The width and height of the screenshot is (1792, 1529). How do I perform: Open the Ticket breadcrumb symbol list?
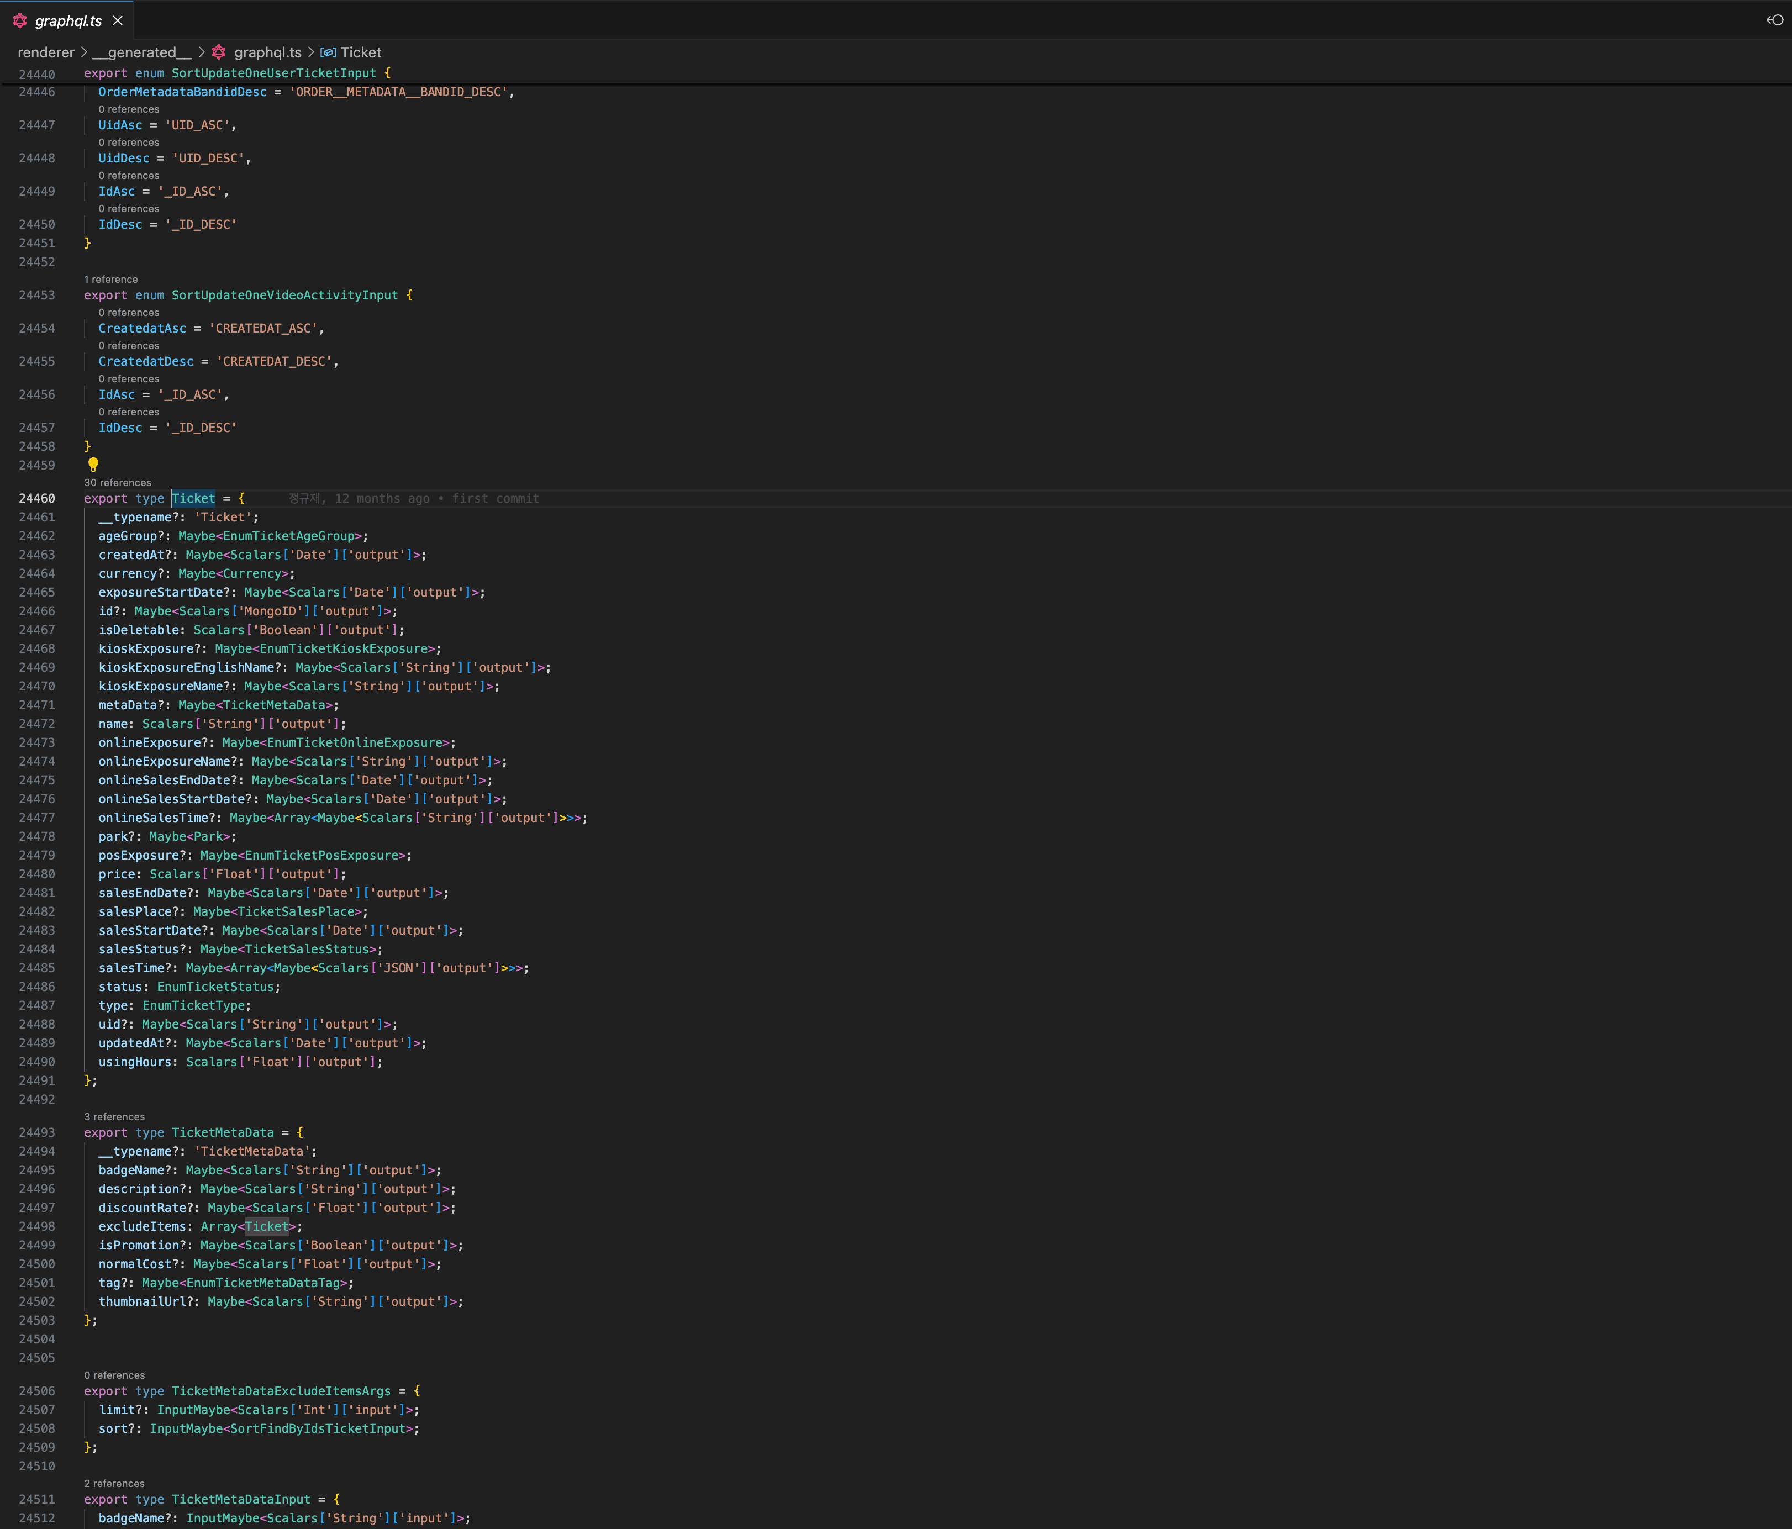click(x=361, y=53)
